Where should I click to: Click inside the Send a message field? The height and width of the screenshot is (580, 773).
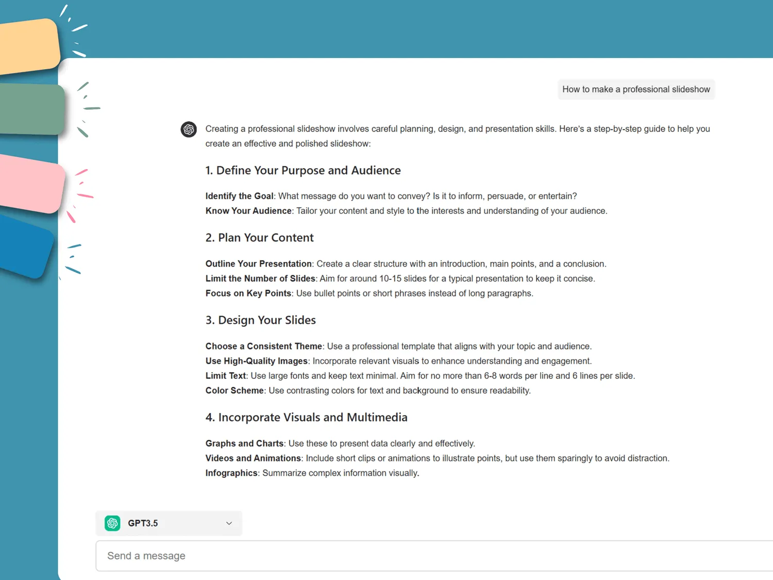coord(361,556)
